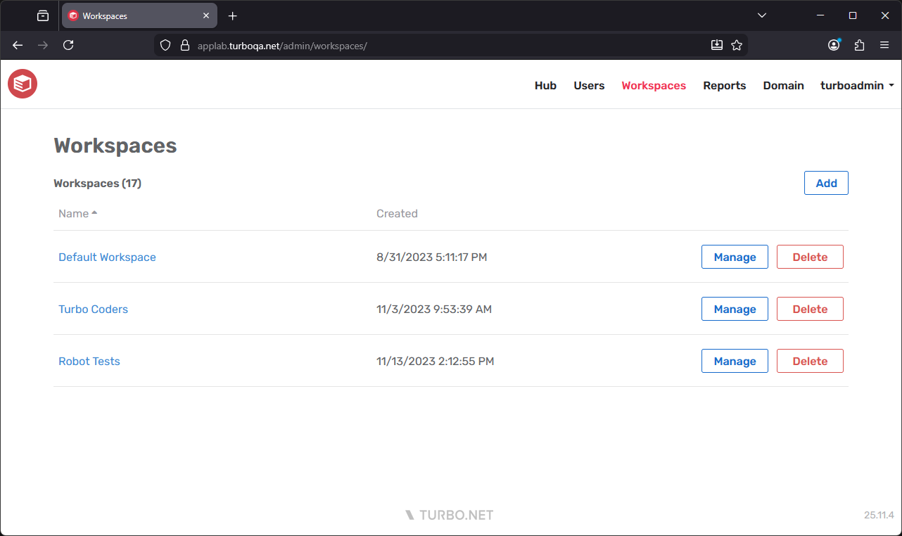Image resolution: width=902 pixels, height=536 pixels.
Task: Toggle the Name column sort arrow
Action: pos(94,211)
